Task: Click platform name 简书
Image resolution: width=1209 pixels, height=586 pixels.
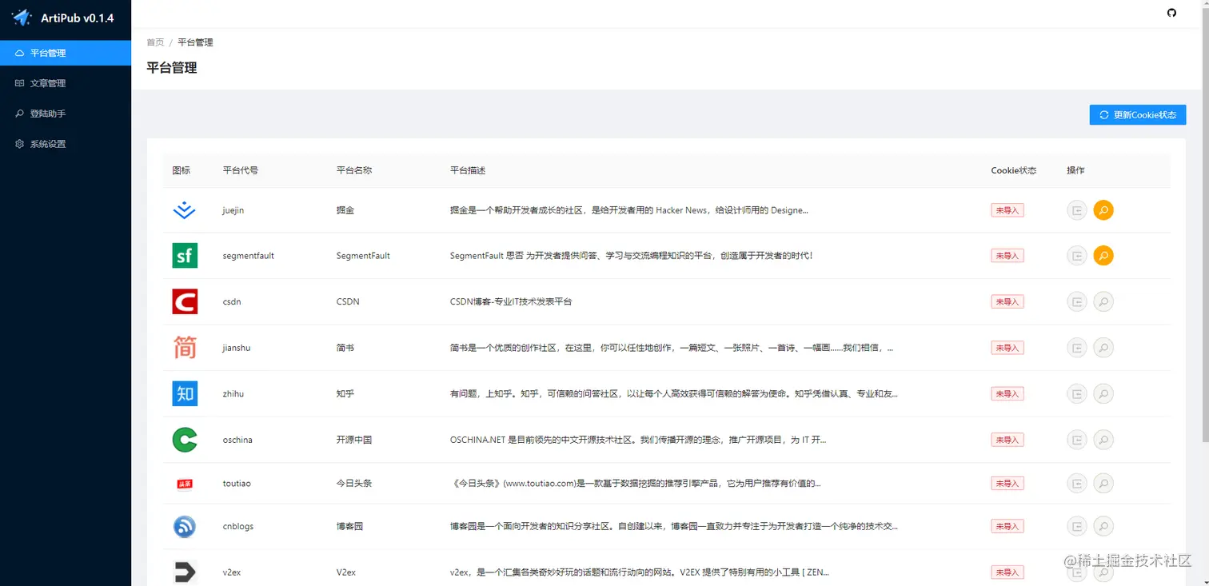Action: [345, 348]
